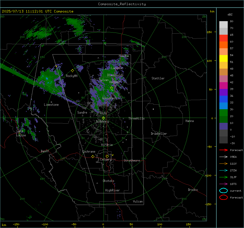244x228 pixels.
Task: Click the Stettler city label
Action: click(x=158, y=78)
